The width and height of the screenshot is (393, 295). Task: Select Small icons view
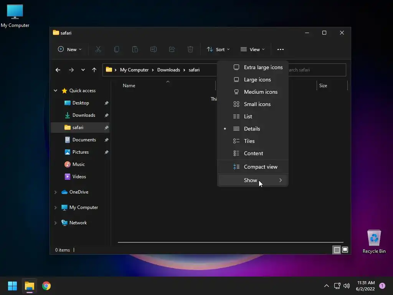tap(253, 104)
